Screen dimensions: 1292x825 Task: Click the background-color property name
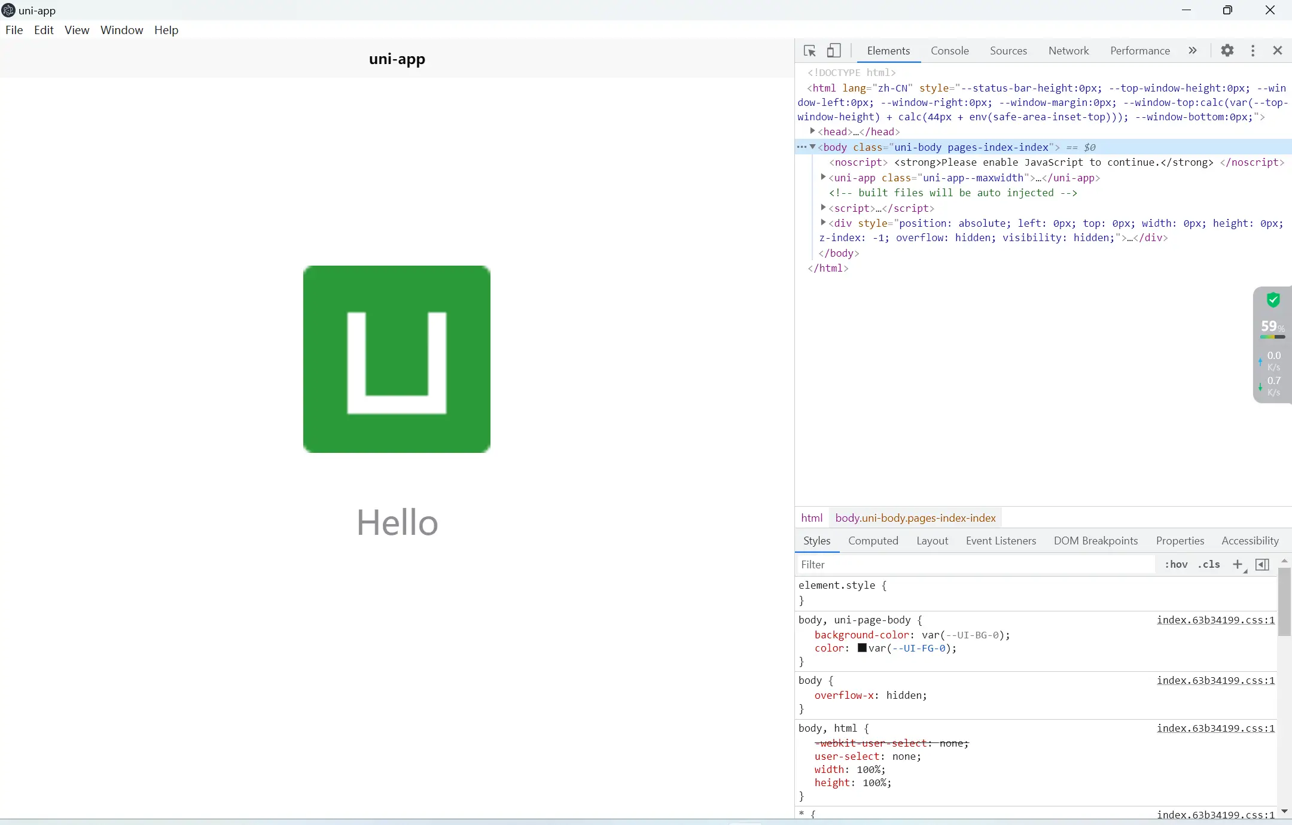(x=861, y=635)
